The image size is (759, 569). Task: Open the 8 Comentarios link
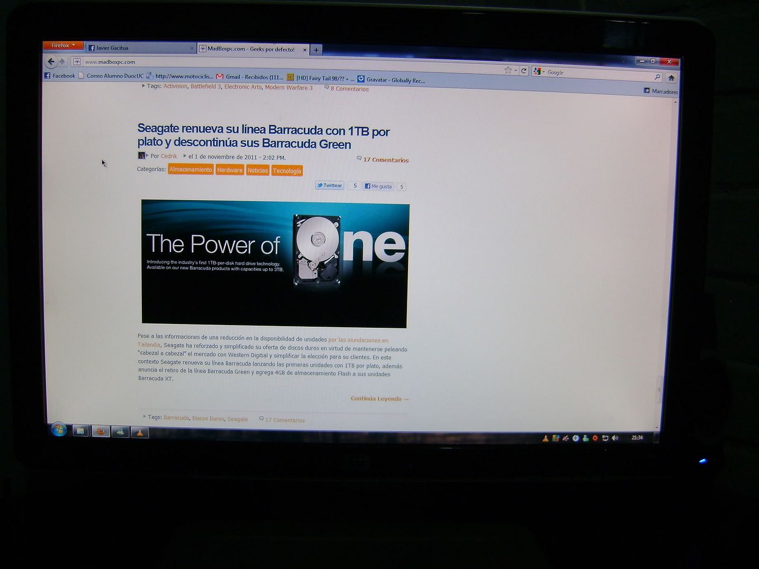coord(349,89)
